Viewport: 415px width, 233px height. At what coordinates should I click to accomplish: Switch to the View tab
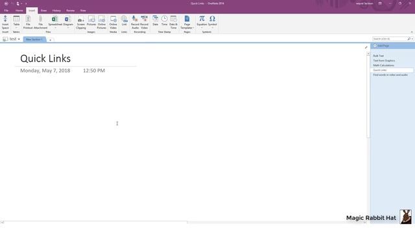click(83, 10)
